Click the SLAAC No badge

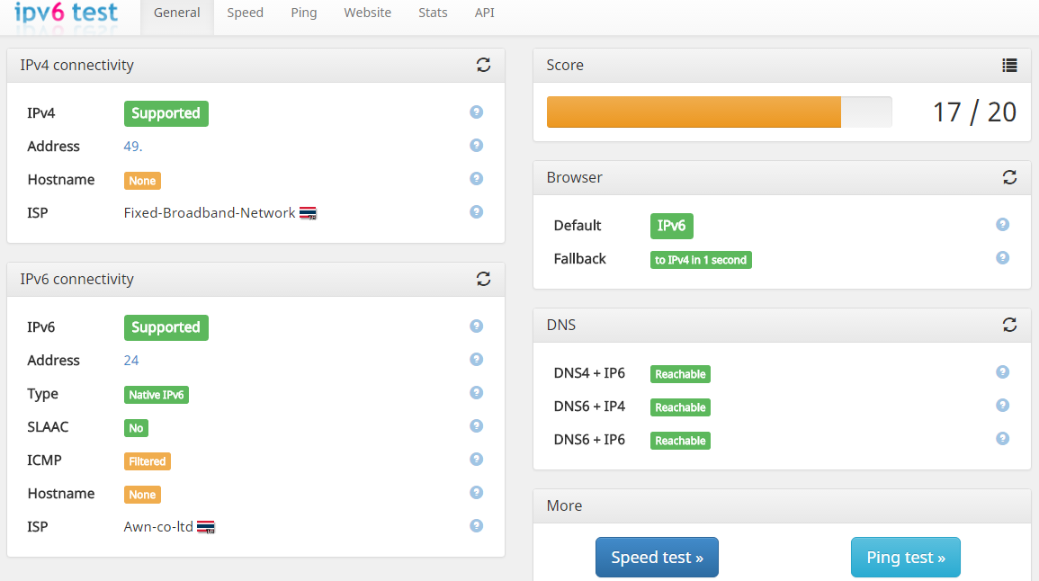136,428
